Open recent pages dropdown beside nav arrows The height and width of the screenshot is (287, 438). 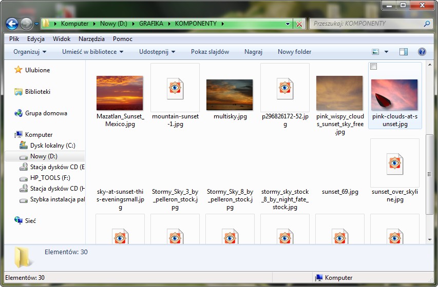click(36, 24)
